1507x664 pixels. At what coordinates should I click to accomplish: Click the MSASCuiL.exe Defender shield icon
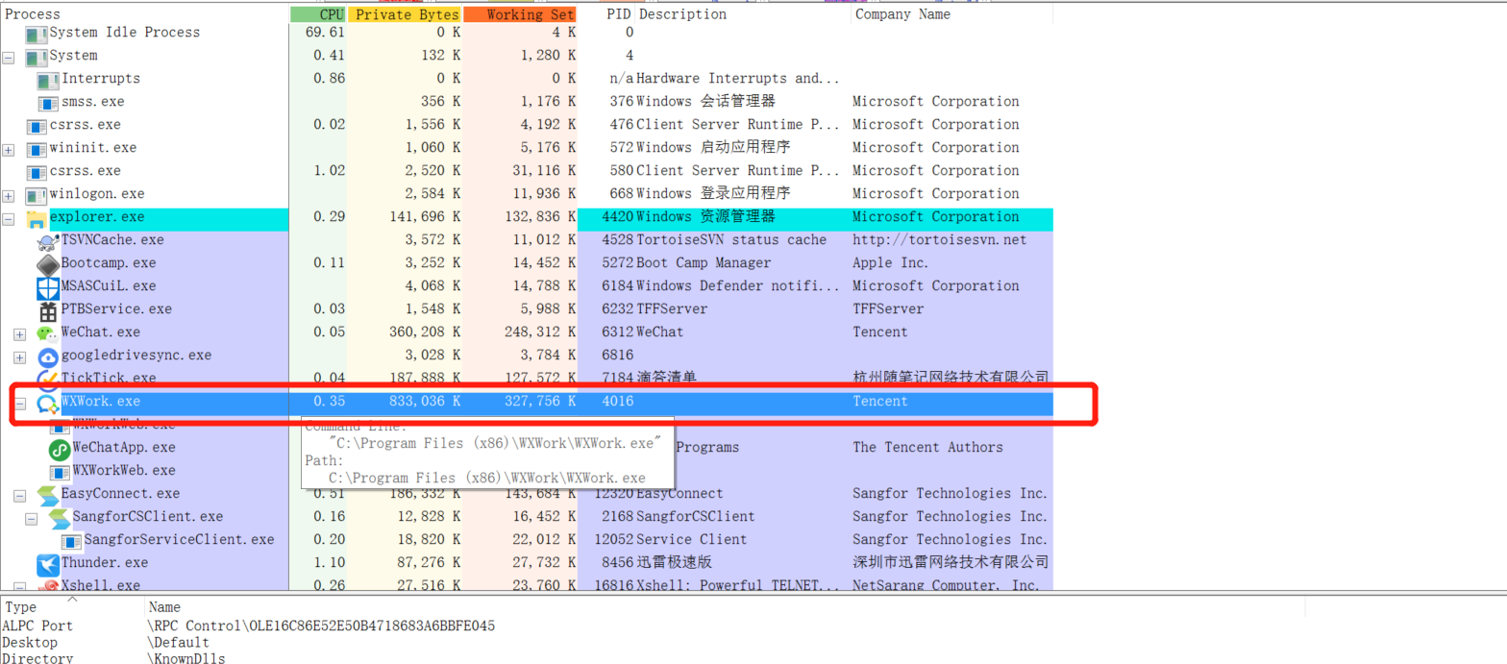pos(47,287)
